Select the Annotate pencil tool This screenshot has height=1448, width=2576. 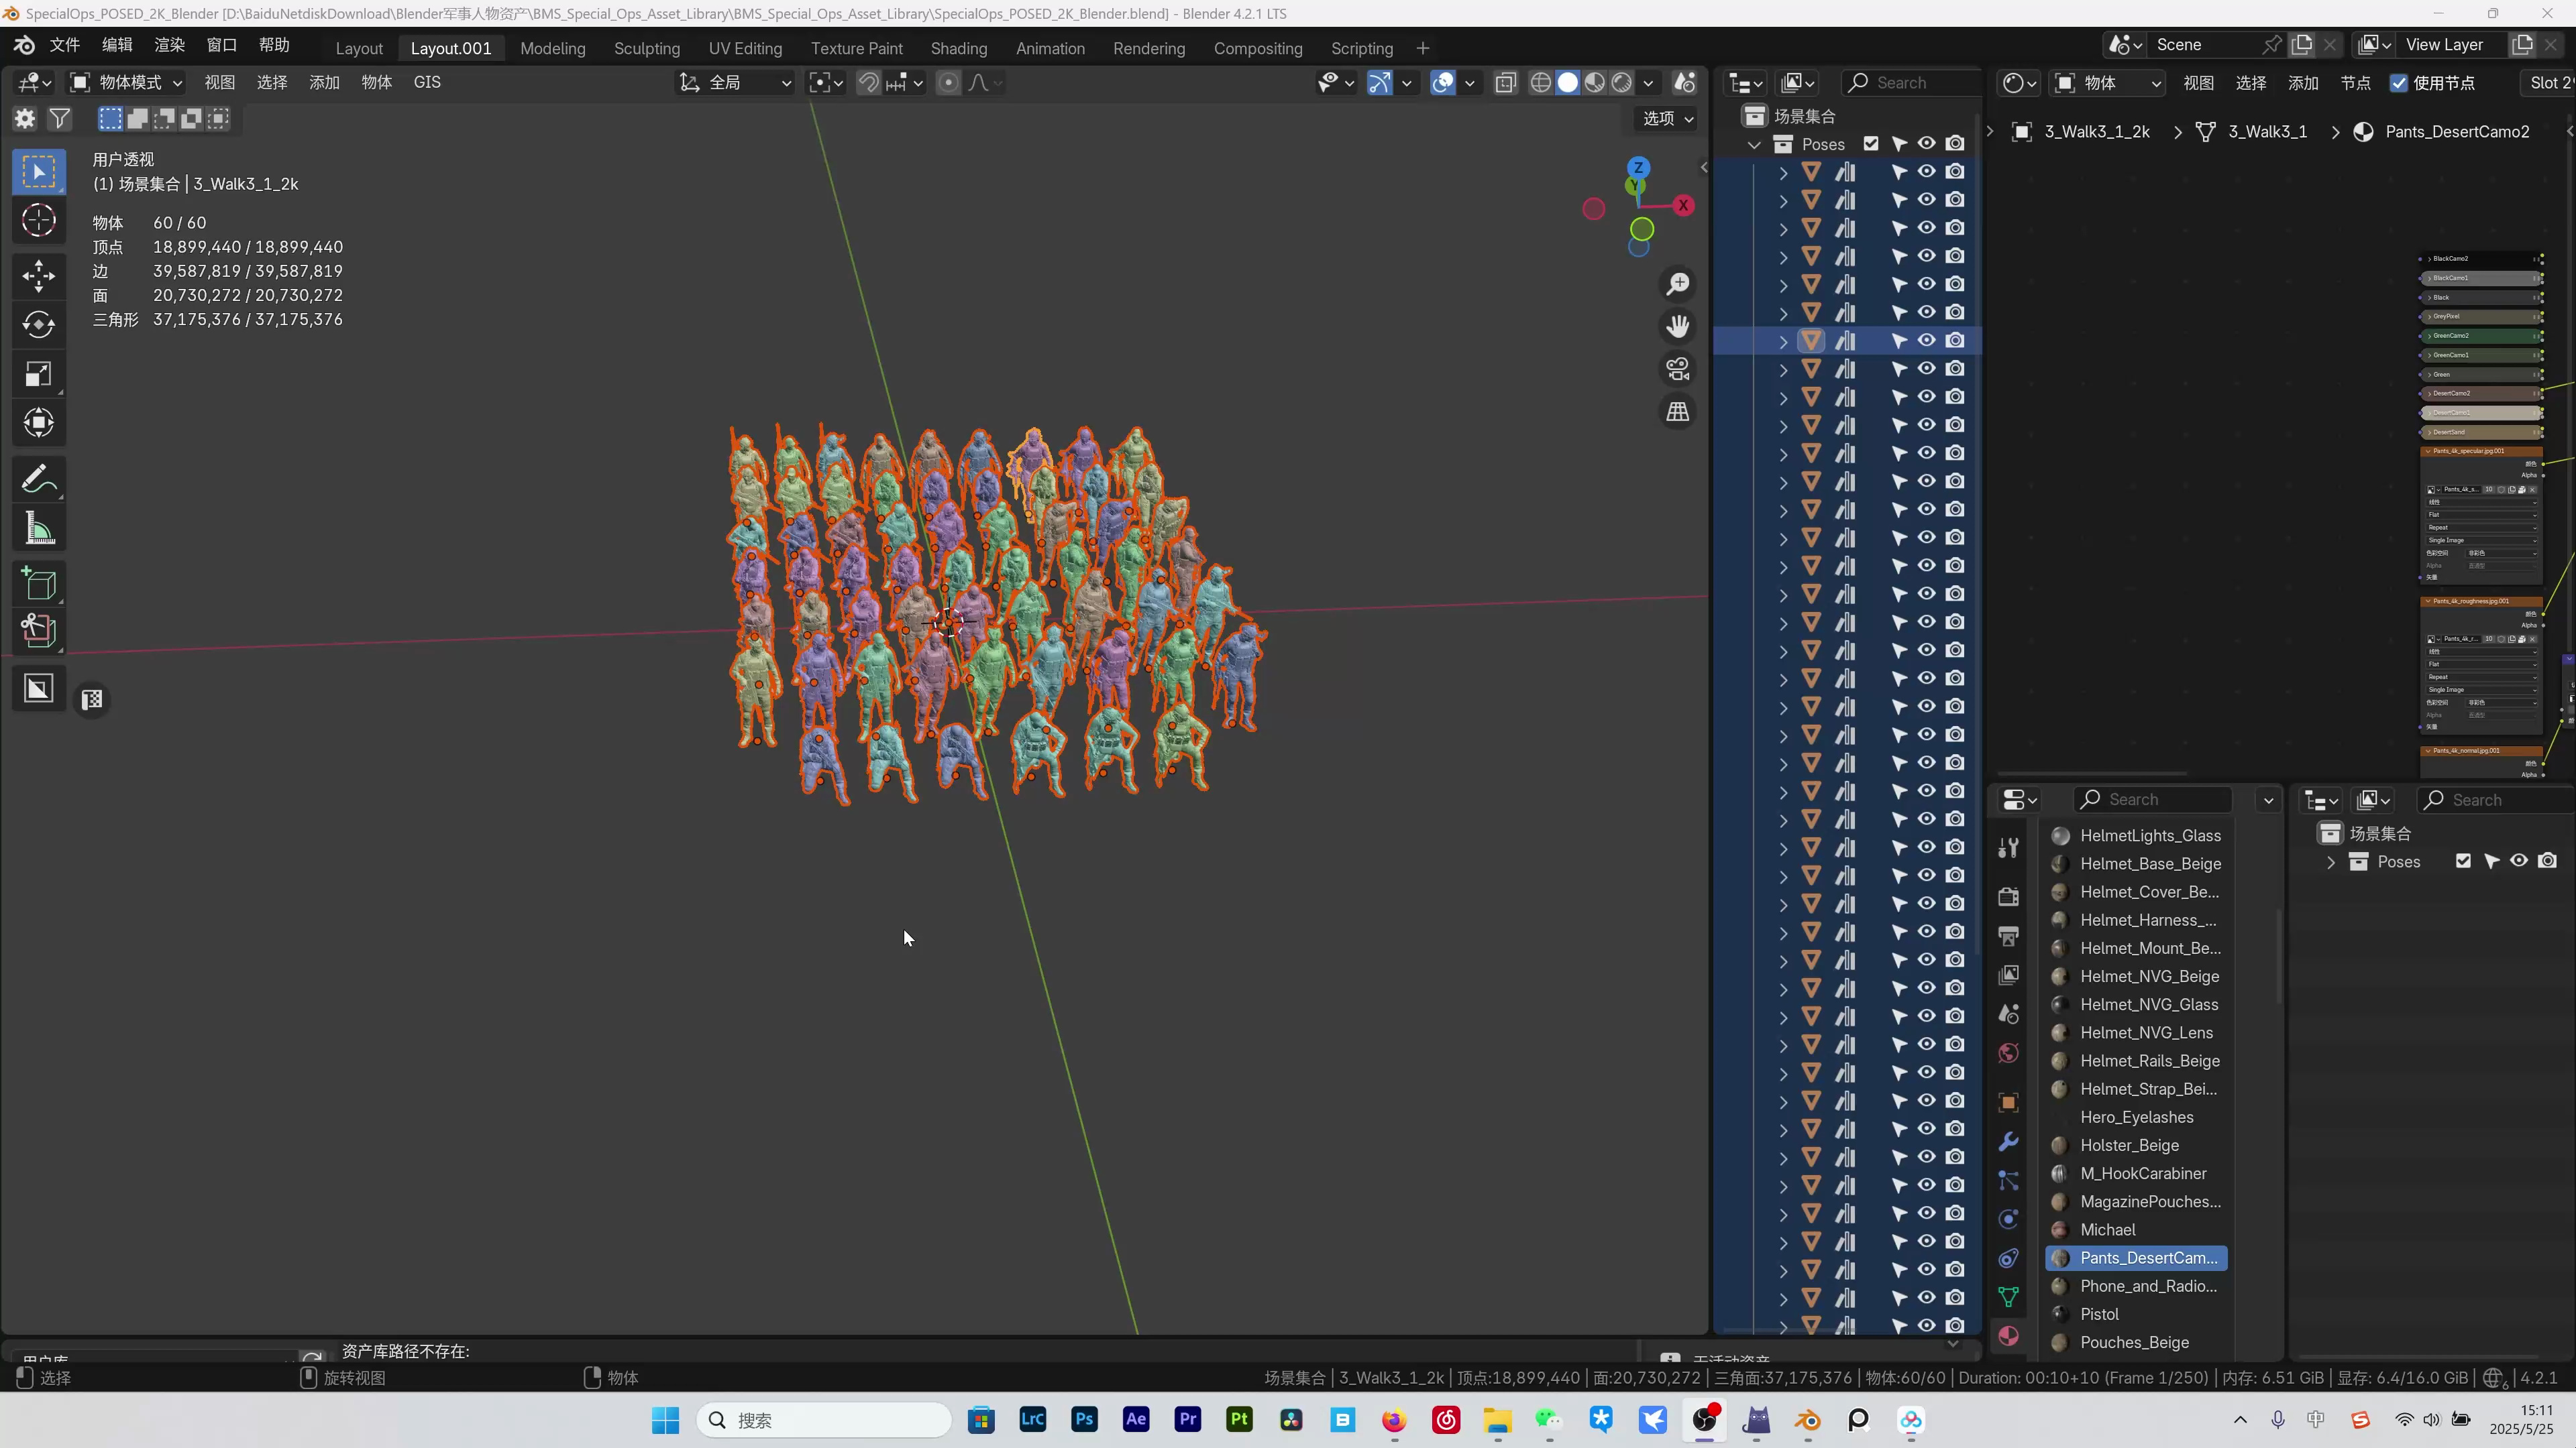pyautogui.click(x=39, y=480)
